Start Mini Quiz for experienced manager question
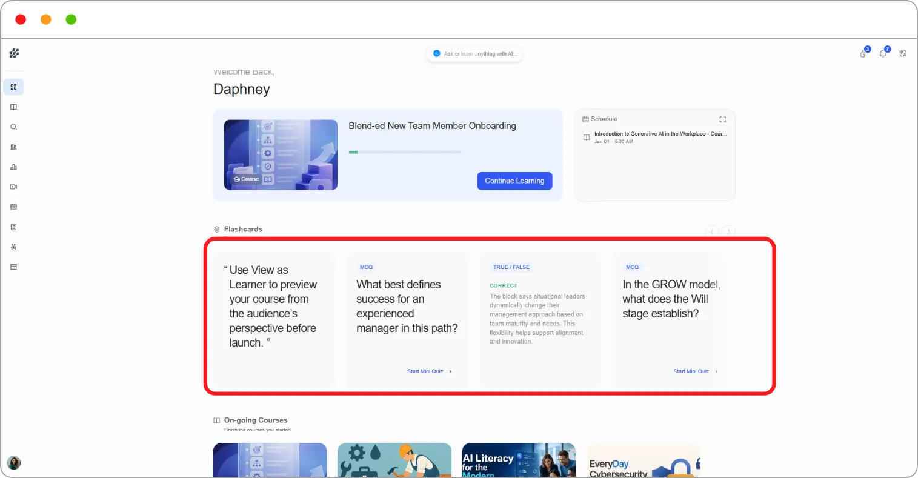 click(x=430, y=371)
